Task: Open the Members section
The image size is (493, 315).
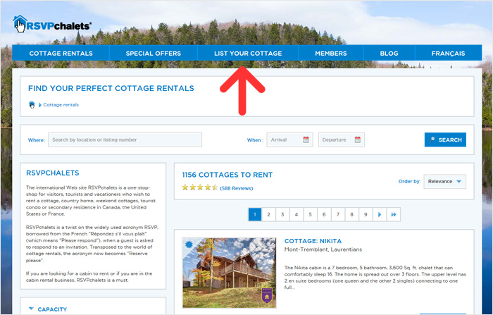Action: pos(331,53)
